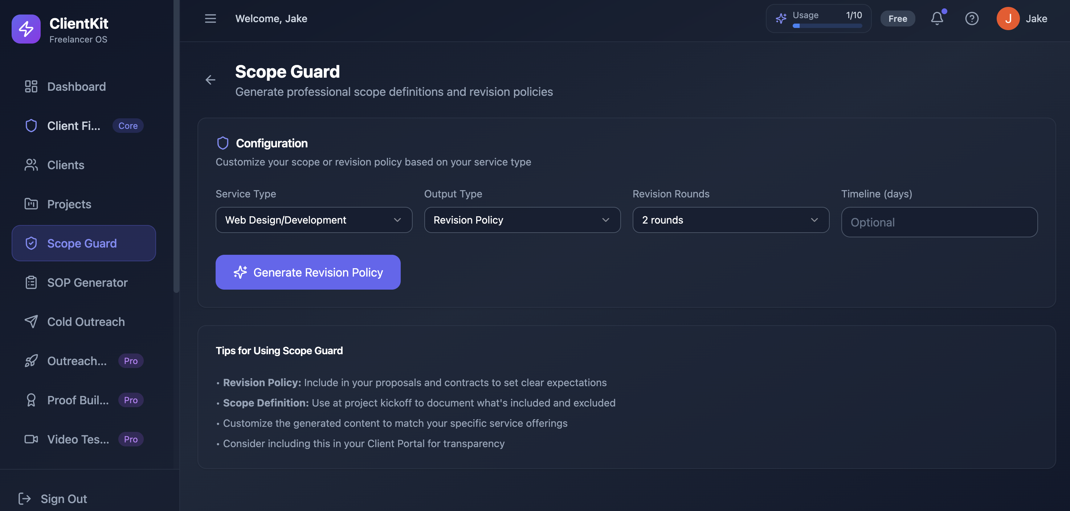Viewport: 1070px width, 511px height.
Task: Open the Video Testimonials camera icon
Action: (x=31, y=439)
